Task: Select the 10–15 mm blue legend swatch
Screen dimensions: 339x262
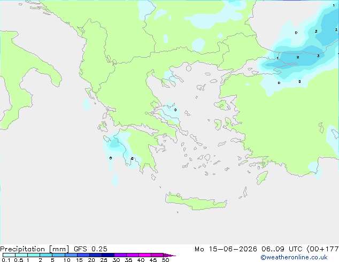Action: pyautogui.click(x=71, y=255)
